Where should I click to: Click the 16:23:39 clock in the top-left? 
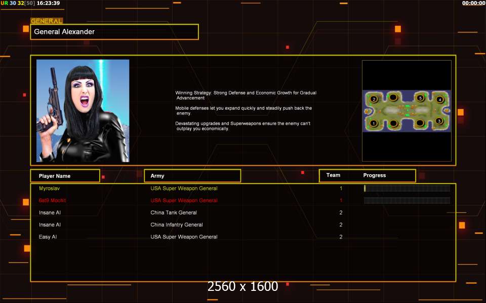[x=49, y=3]
